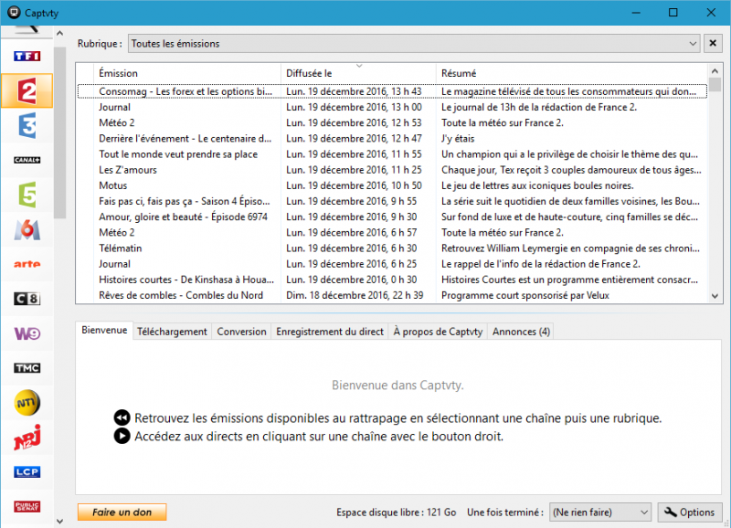Open the Une fois terminé dropdown
Image resolution: width=731 pixels, height=528 pixels.
pyautogui.click(x=600, y=512)
